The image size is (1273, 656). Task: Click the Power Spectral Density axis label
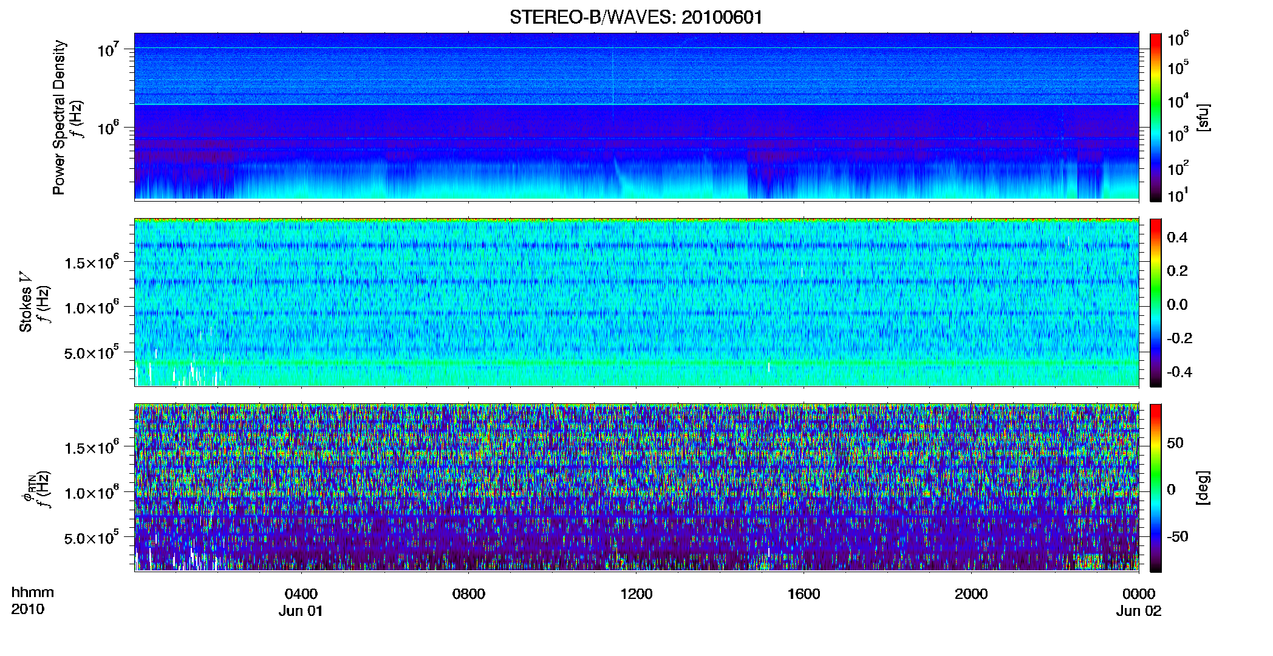point(59,117)
